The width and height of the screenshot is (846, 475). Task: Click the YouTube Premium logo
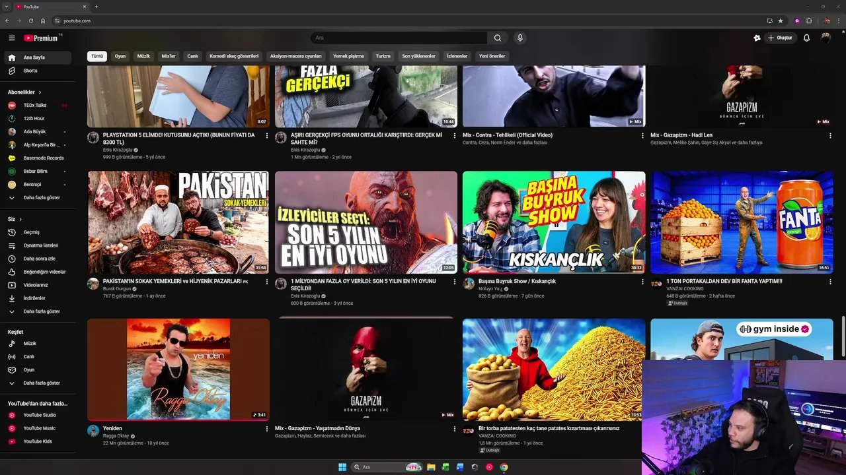pyautogui.click(x=42, y=38)
